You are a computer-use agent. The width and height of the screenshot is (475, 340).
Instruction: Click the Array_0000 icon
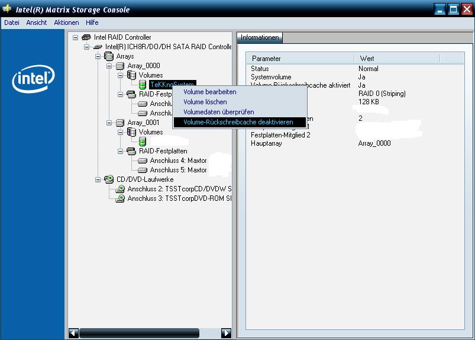point(120,66)
